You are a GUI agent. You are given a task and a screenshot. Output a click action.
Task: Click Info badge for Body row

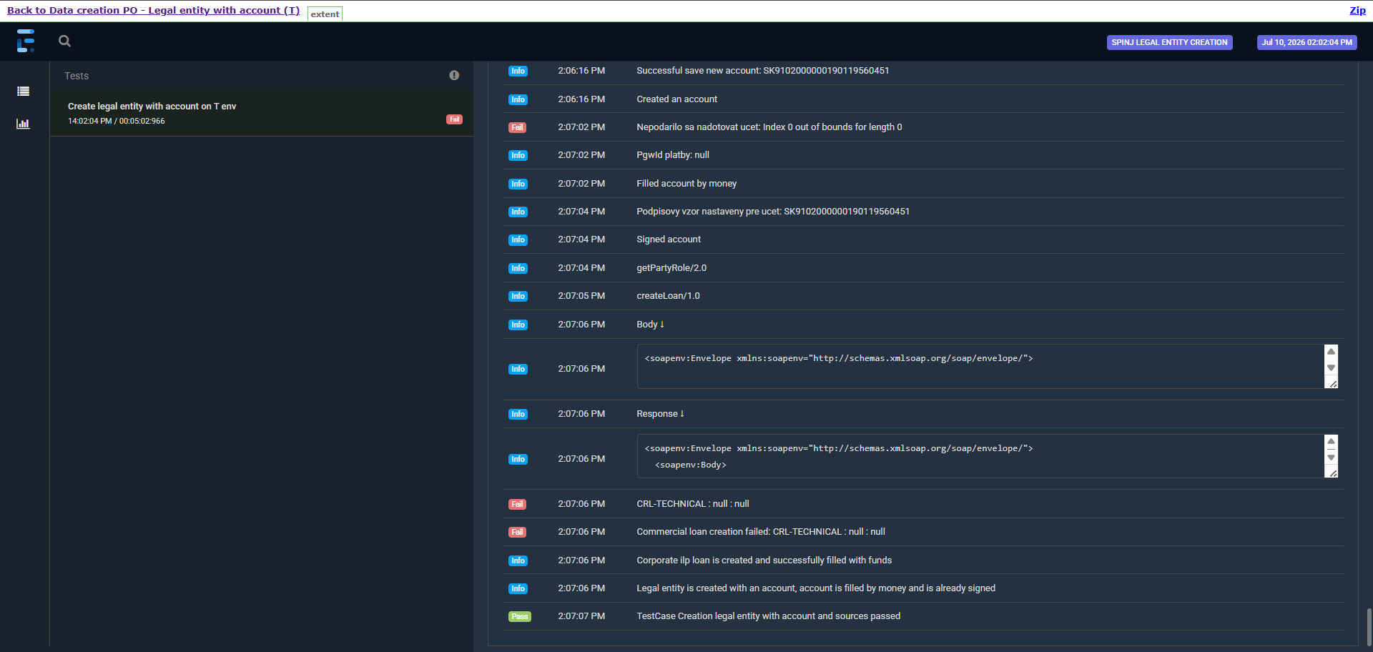coord(518,325)
